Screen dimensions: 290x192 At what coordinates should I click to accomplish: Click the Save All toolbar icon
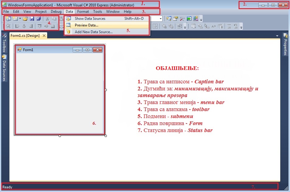point(39,19)
